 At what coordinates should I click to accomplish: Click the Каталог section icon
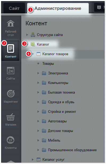click(33, 44)
